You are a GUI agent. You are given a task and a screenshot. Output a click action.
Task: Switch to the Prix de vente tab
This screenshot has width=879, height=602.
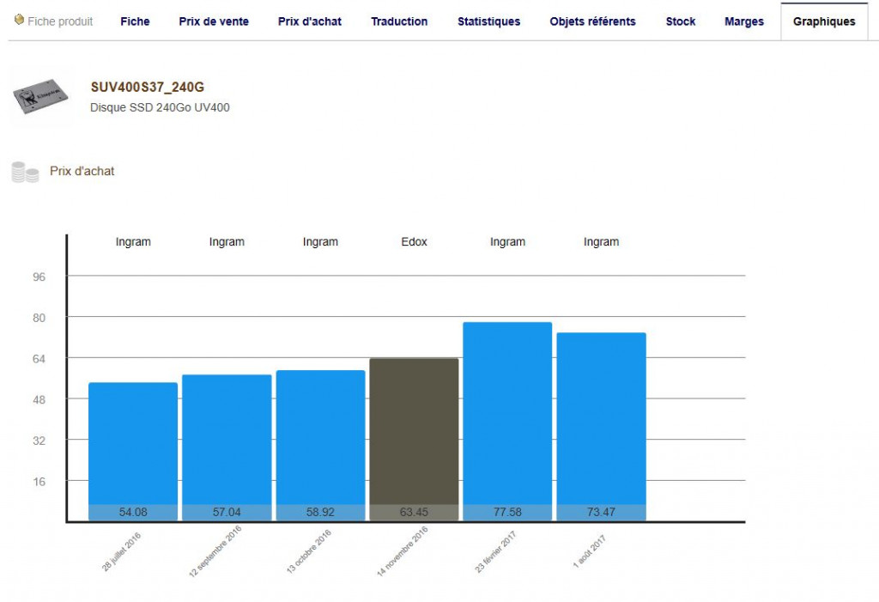pos(214,21)
